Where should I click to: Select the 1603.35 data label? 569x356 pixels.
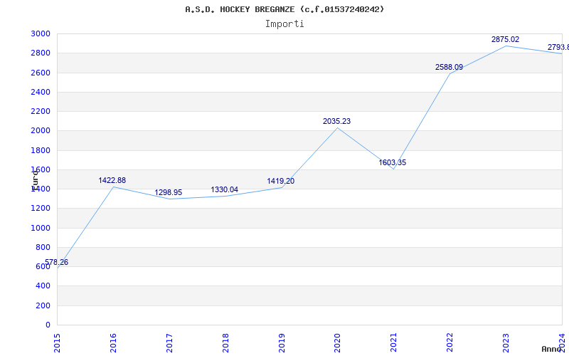coord(393,162)
